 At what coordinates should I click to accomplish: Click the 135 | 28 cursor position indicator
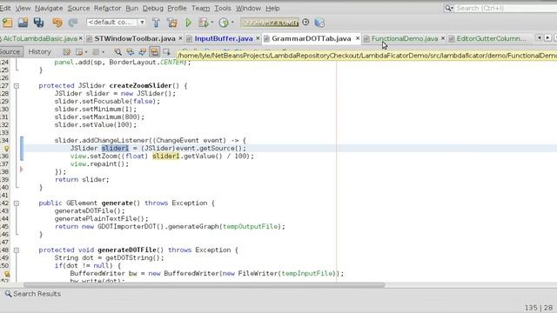pos(538,308)
